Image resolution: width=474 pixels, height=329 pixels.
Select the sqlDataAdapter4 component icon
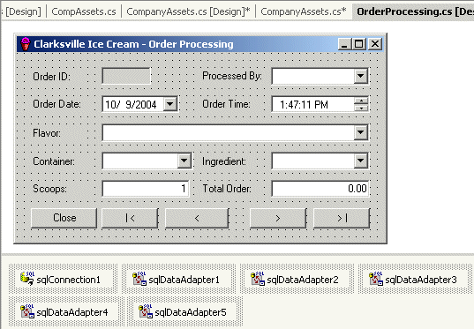[26, 311]
